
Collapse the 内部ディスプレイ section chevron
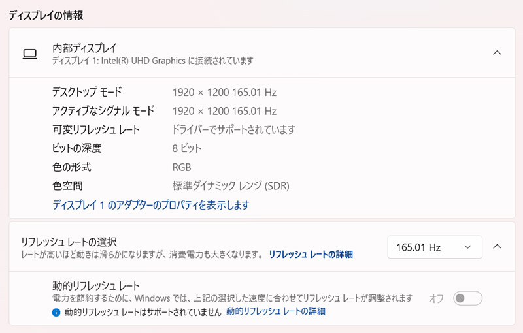pyautogui.click(x=497, y=53)
